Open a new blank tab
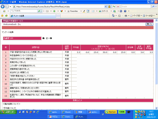 tap(58, 16)
